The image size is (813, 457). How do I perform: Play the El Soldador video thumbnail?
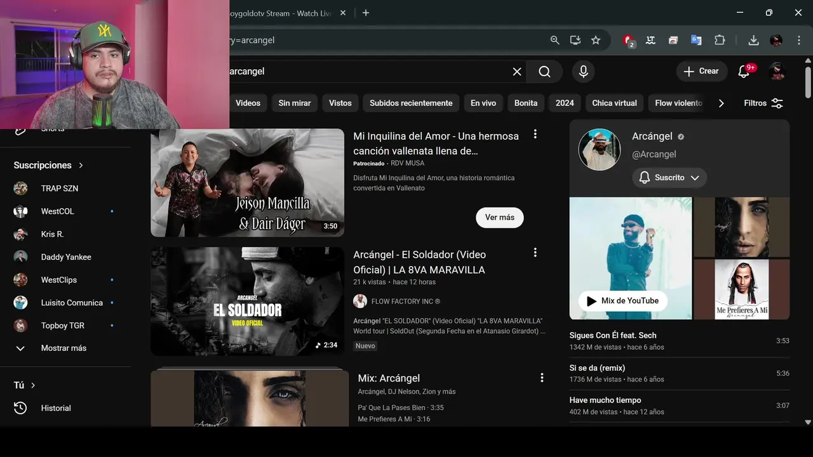point(247,301)
